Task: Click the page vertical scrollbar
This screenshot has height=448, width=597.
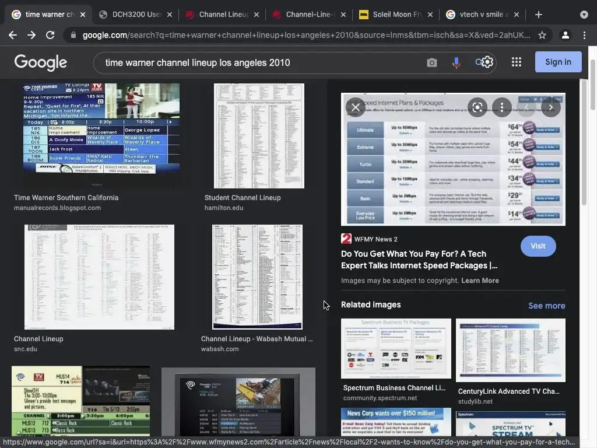Action: [x=592, y=84]
